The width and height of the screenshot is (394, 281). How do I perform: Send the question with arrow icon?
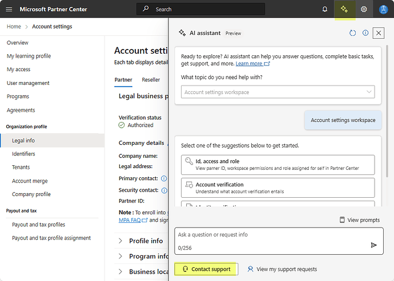[x=373, y=245]
